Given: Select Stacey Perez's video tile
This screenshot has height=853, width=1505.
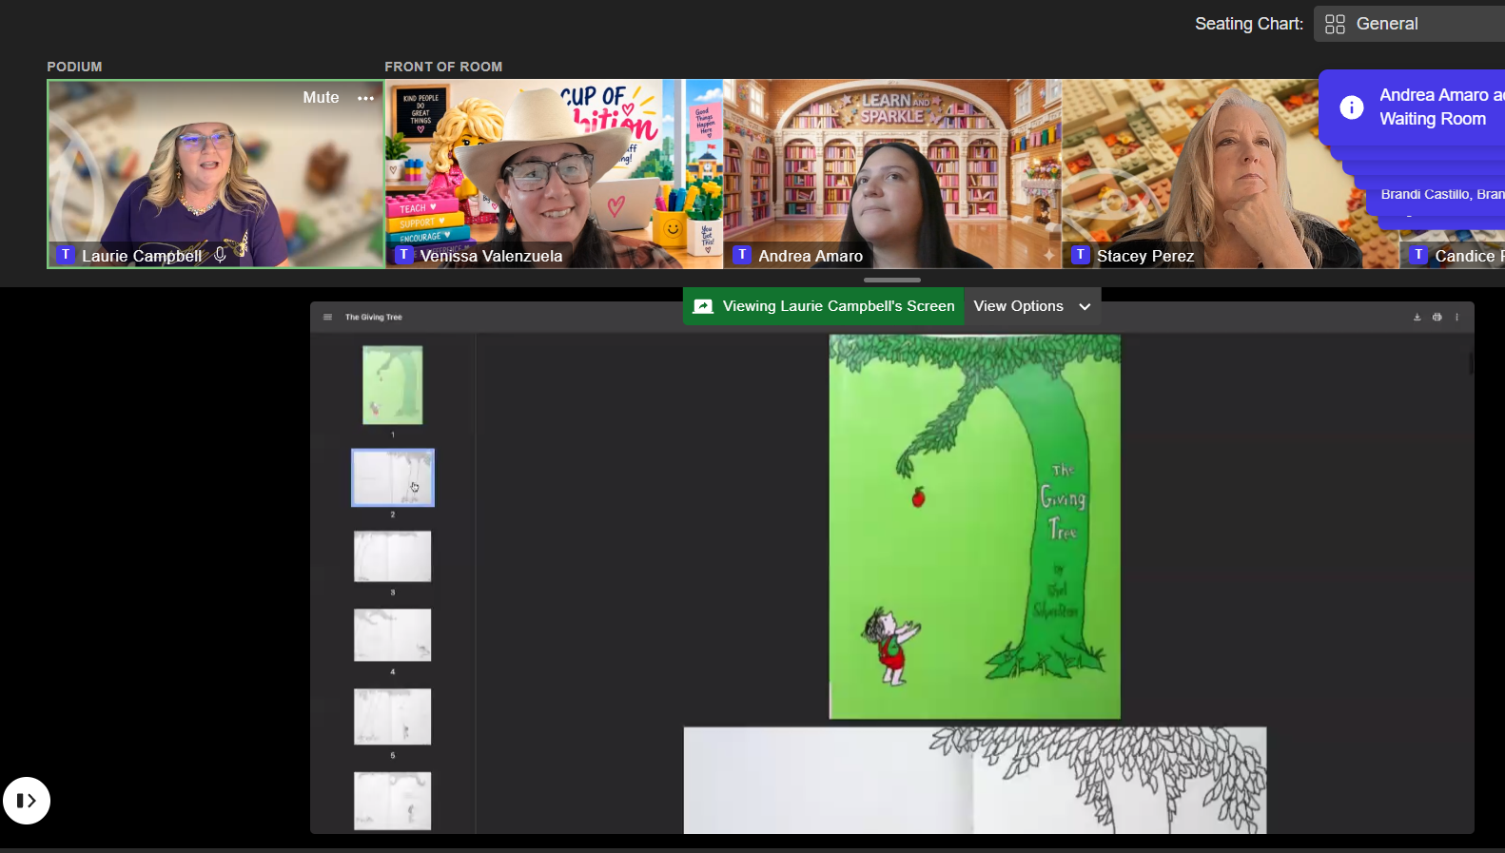Looking at the screenshot, I should coord(1230,174).
